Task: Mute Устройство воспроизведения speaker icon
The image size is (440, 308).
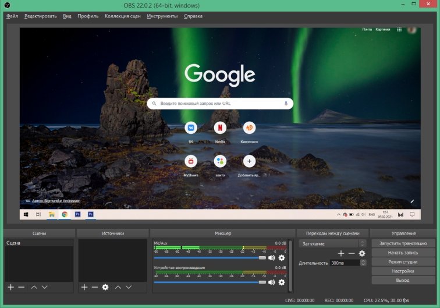Action: (x=271, y=282)
